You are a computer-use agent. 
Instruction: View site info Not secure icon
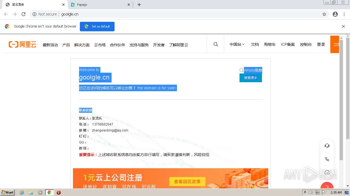click(x=34, y=14)
